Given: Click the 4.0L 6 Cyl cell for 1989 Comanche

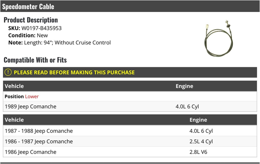Looking at the screenshot, I should pos(187,106).
